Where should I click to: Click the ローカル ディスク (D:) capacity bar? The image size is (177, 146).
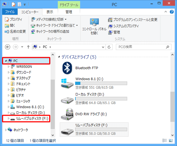click(101, 99)
